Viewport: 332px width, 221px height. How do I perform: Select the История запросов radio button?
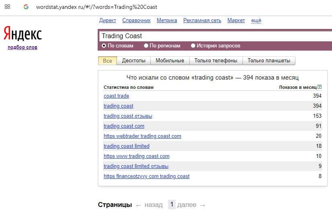[193, 45]
